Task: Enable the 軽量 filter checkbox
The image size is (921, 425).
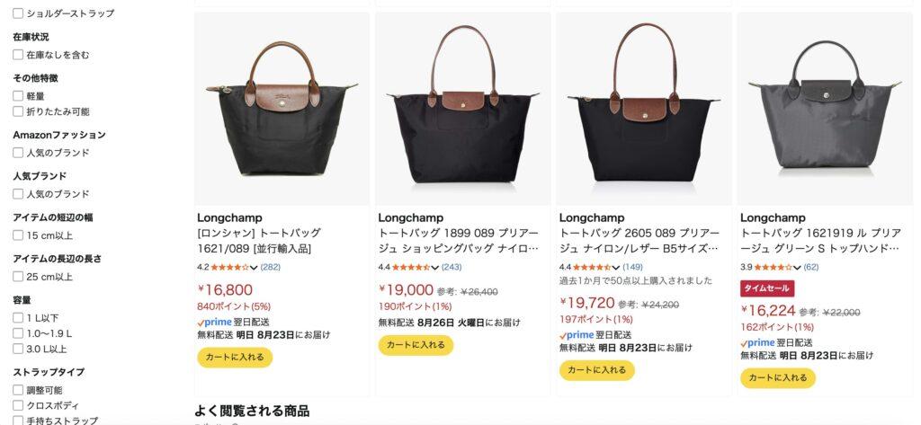Action: [18, 95]
